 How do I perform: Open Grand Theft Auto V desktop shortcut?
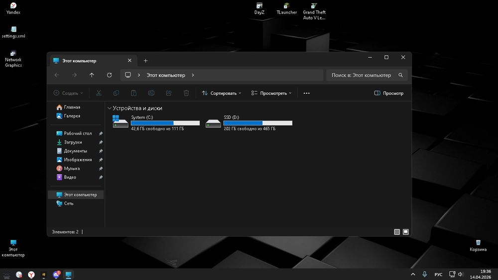pos(314,11)
